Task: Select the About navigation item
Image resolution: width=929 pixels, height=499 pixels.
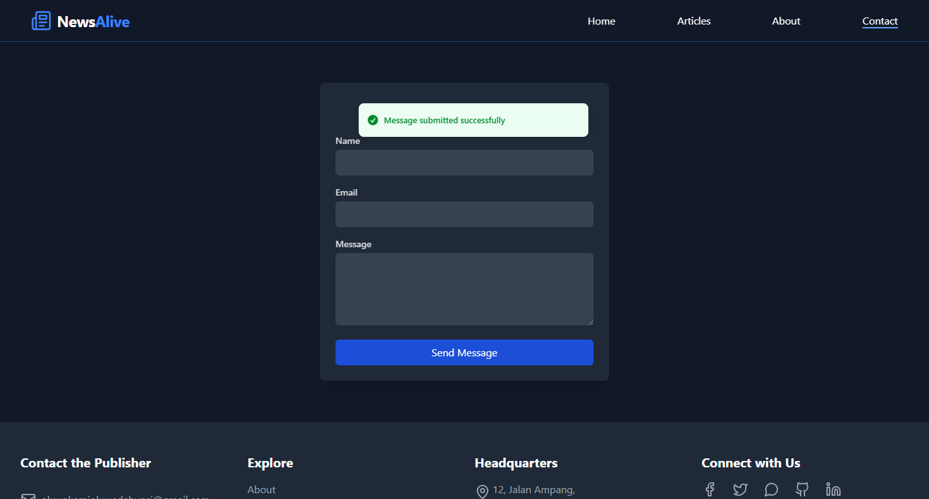Action: (786, 21)
